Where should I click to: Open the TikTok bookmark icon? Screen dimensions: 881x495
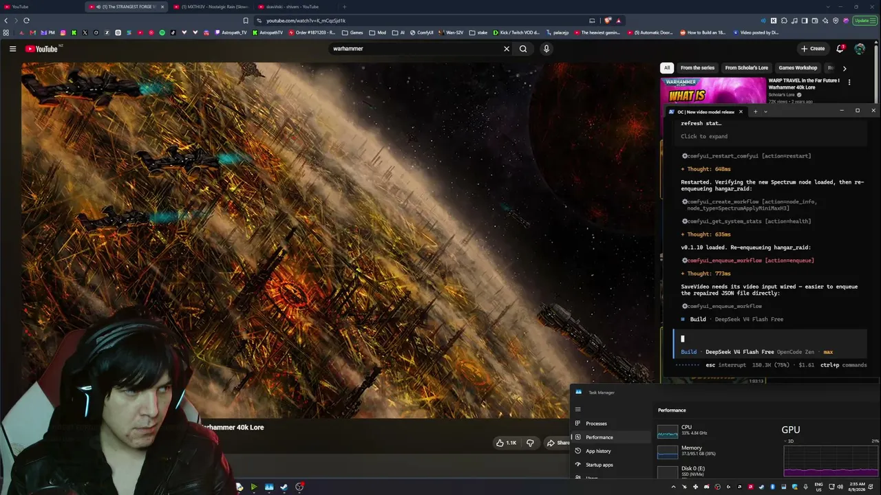[173, 32]
